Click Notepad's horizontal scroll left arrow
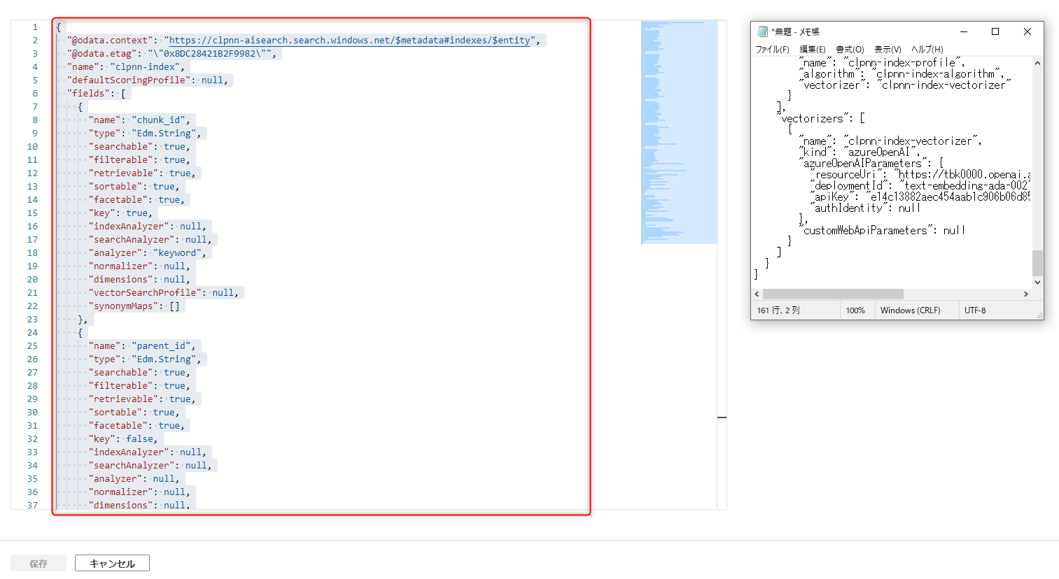This screenshot has width=1059, height=579. 757,294
